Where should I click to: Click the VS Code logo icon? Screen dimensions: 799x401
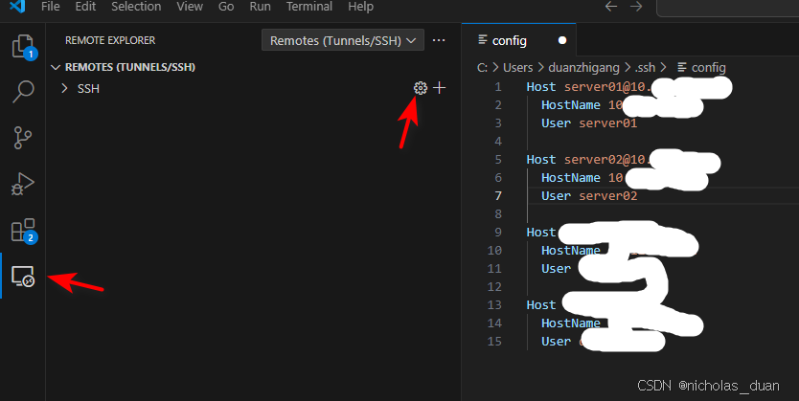click(x=18, y=6)
